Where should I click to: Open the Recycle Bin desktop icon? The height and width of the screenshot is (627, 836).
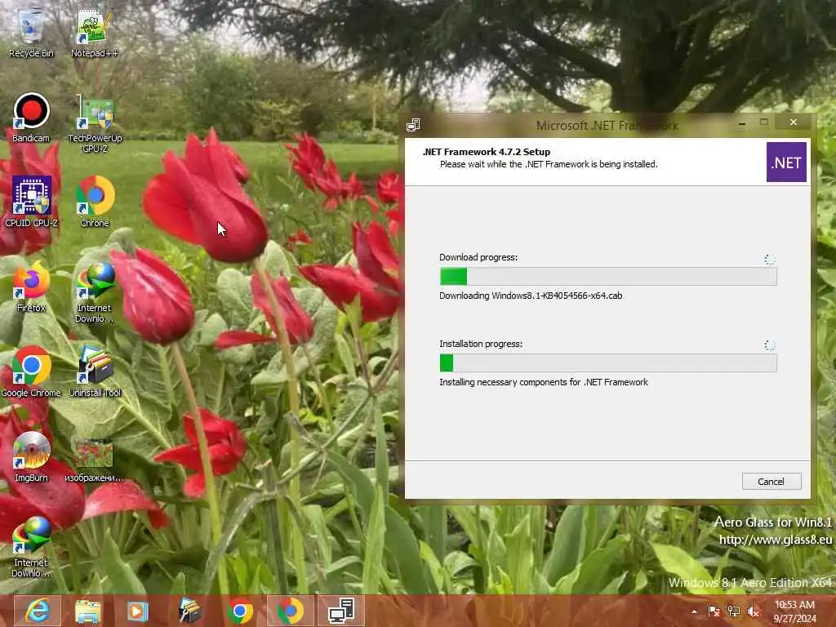pos(31,32)
